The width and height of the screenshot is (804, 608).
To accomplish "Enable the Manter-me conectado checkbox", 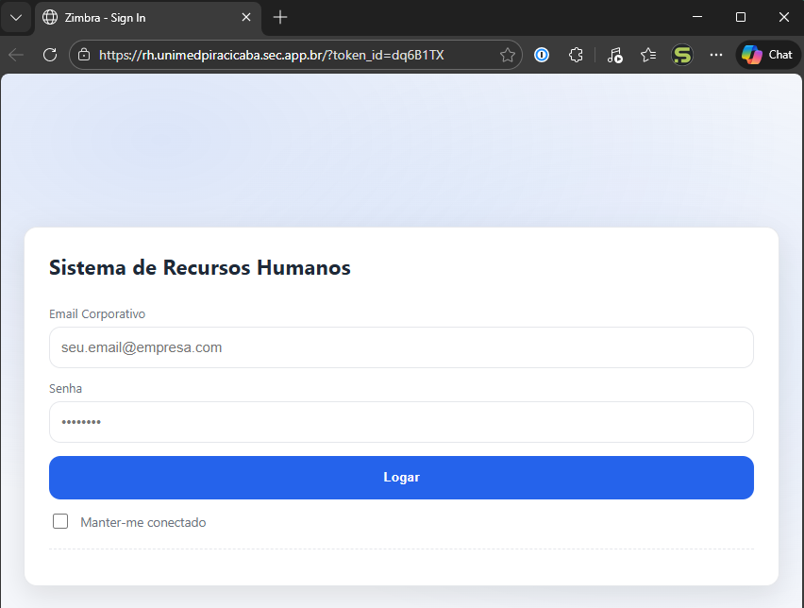I will pos(60,521).
